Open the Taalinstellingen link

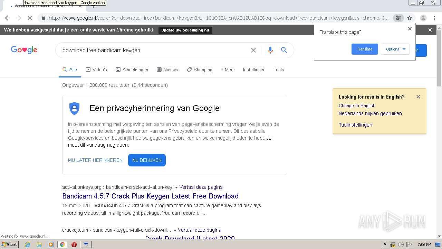(355, 125)
